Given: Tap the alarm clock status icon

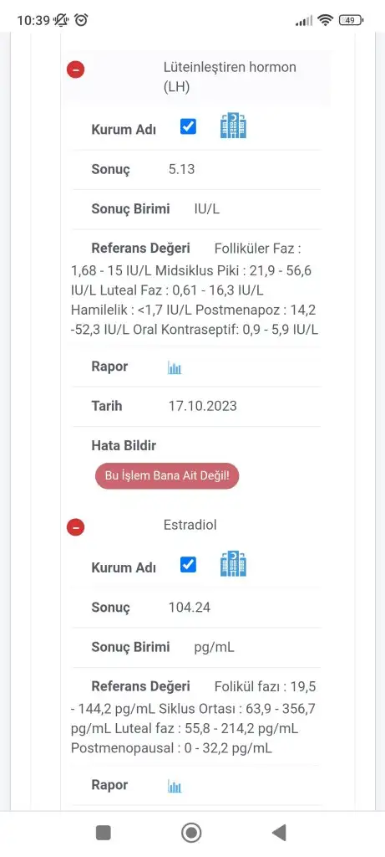Looking at the screenshot, I should point(82,20).
